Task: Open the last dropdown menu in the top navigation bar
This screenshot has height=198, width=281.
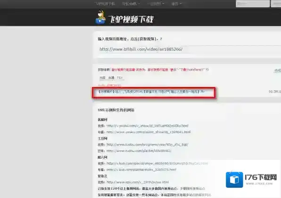Action: pyautogui.click(x=176, y=4)
